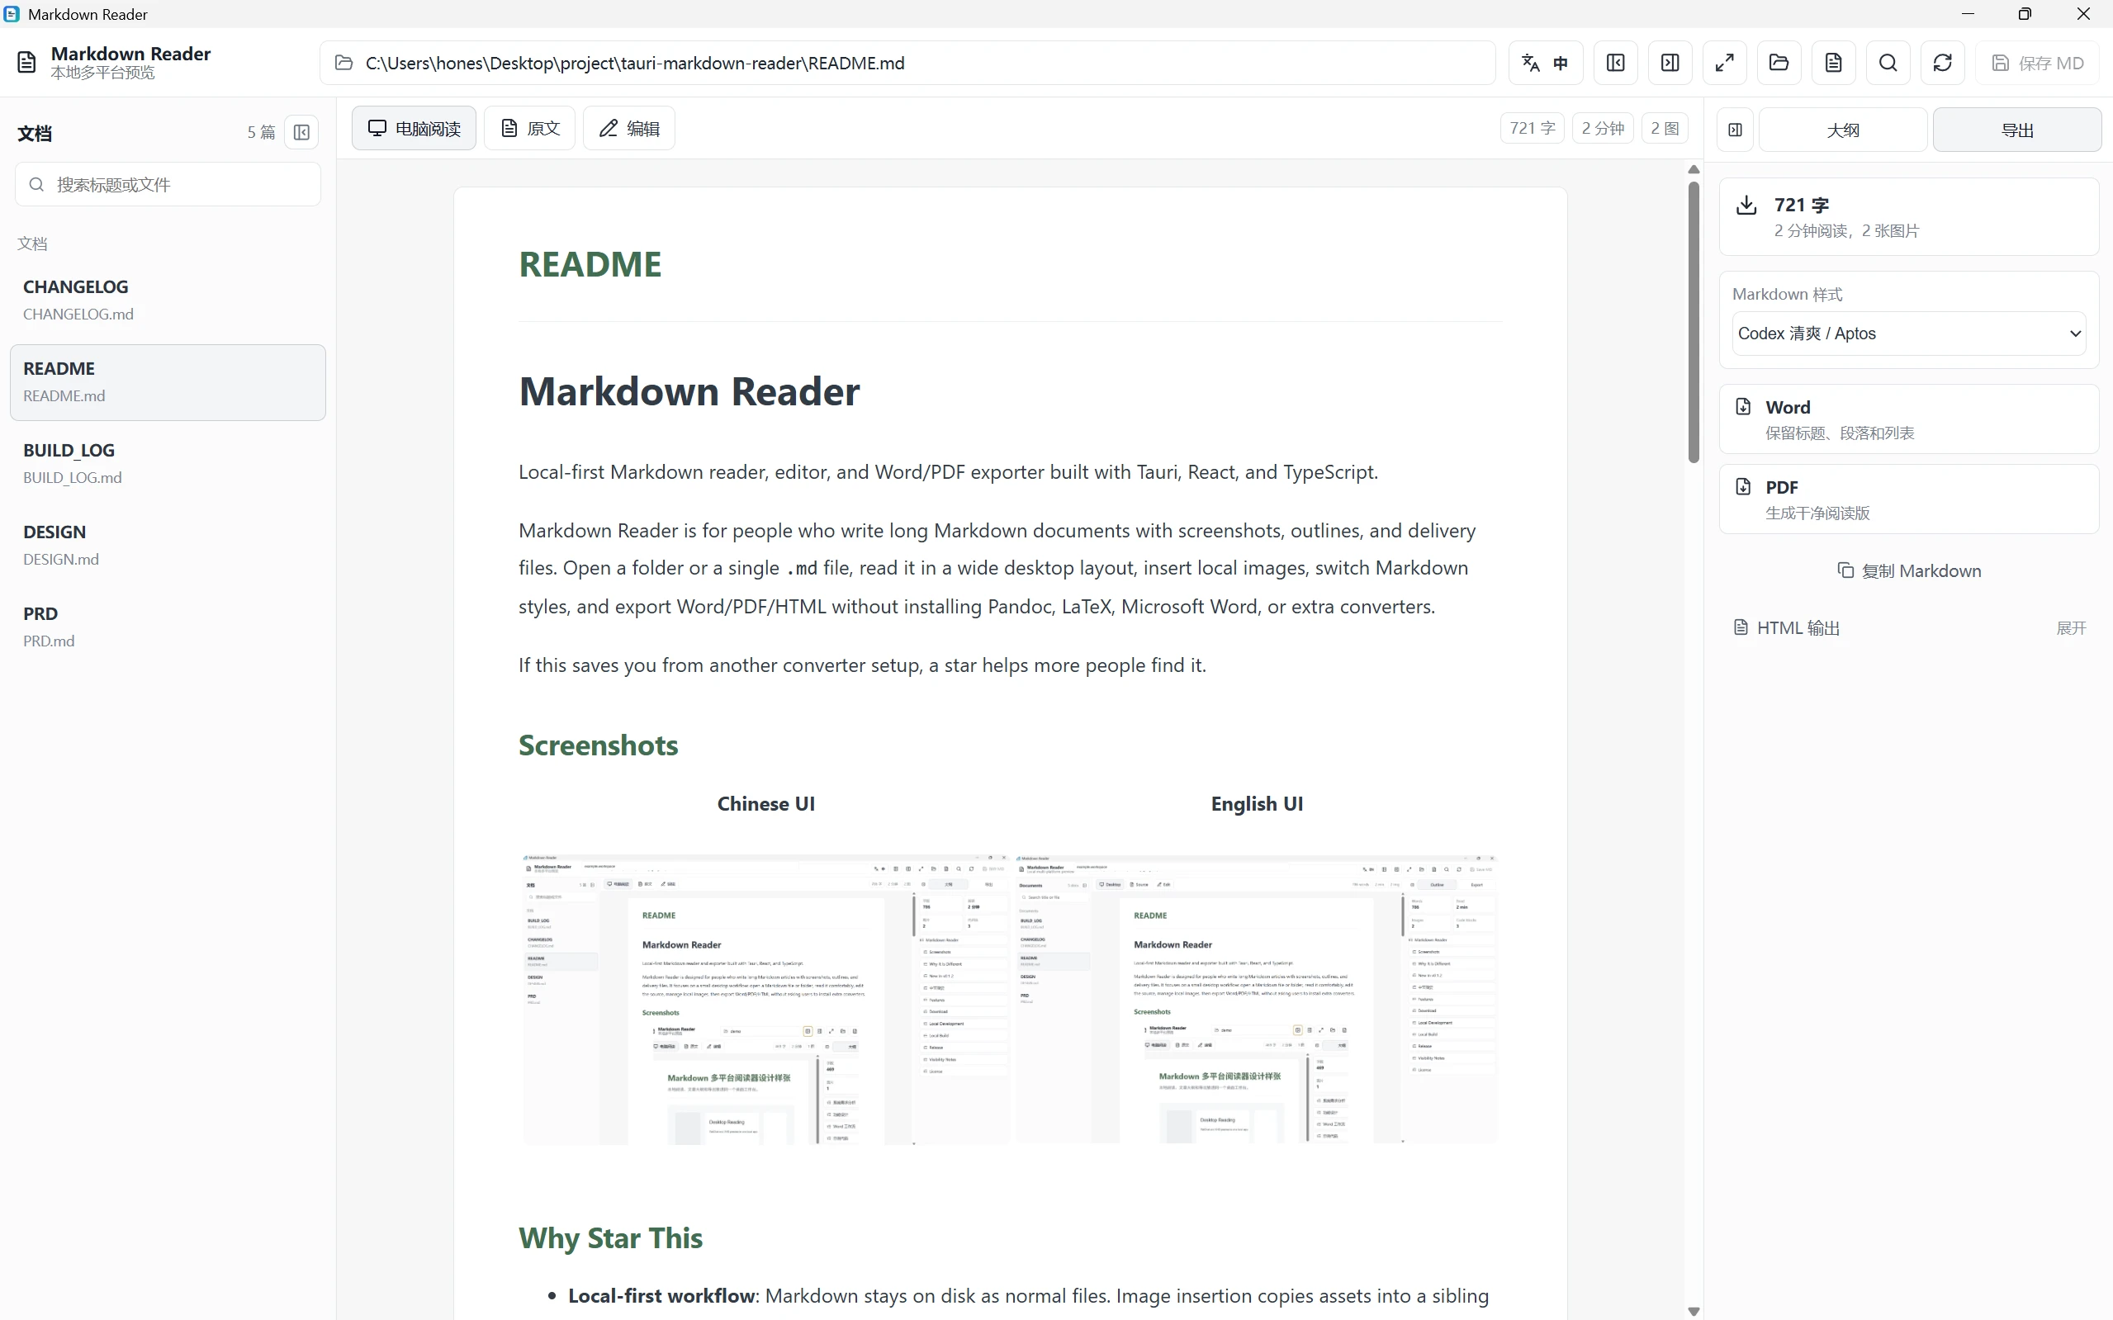Click 复制 Markdown button

(x=1909, y=571)
